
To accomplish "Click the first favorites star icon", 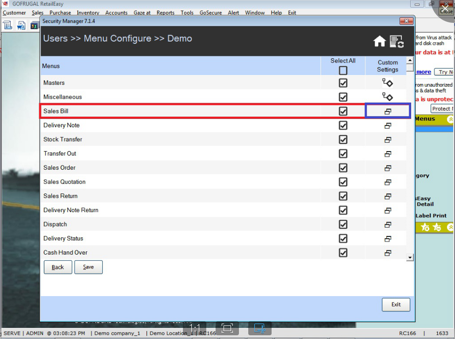I will click(425, 227).
